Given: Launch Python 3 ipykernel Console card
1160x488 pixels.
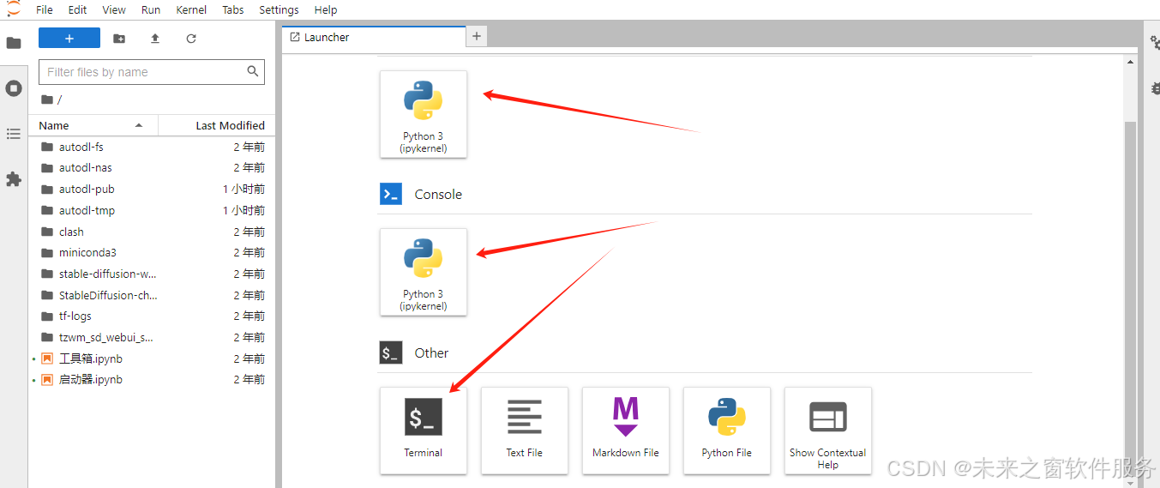Looking at the screenshot, I should (x=424, y=272).
